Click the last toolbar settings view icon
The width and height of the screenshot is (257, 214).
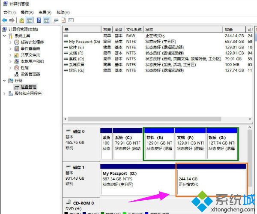coord(71,20)
